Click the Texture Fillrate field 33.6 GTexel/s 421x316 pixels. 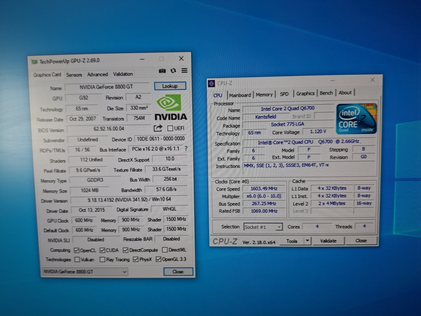(166, 169)
